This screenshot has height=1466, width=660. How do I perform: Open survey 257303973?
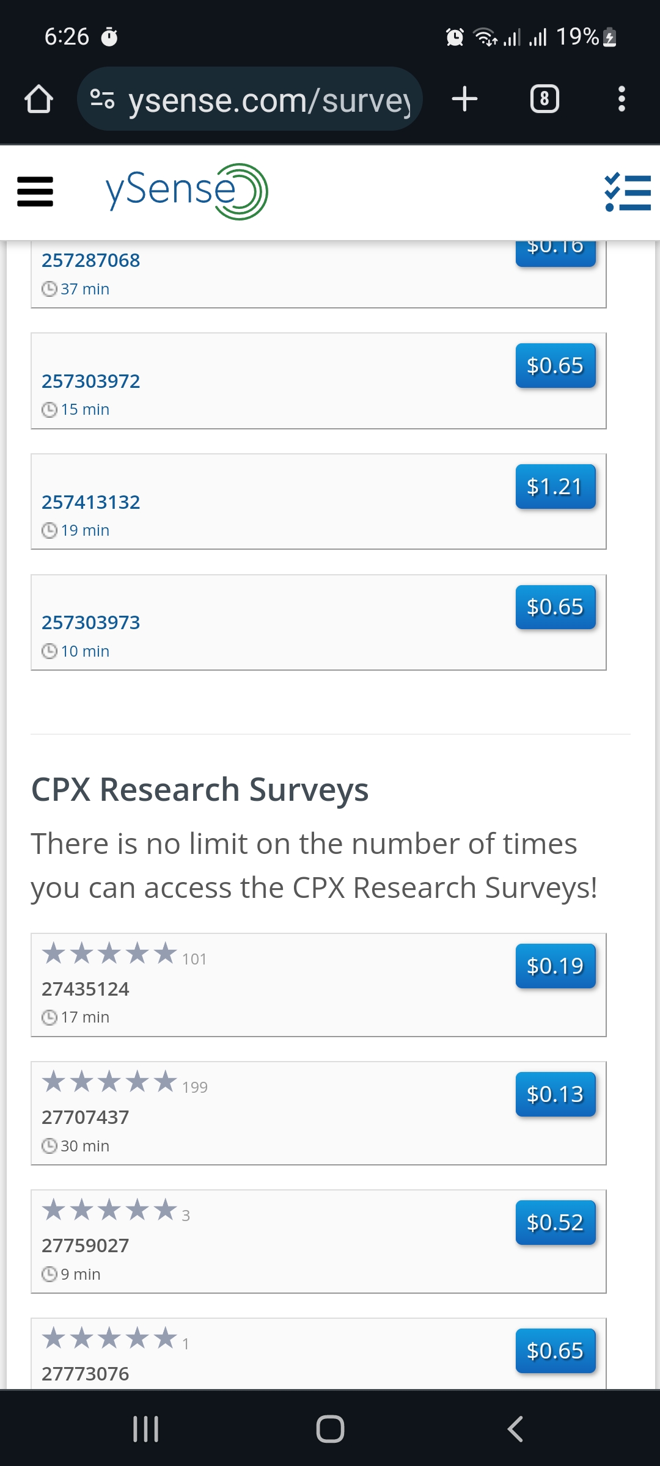point(91,622)
